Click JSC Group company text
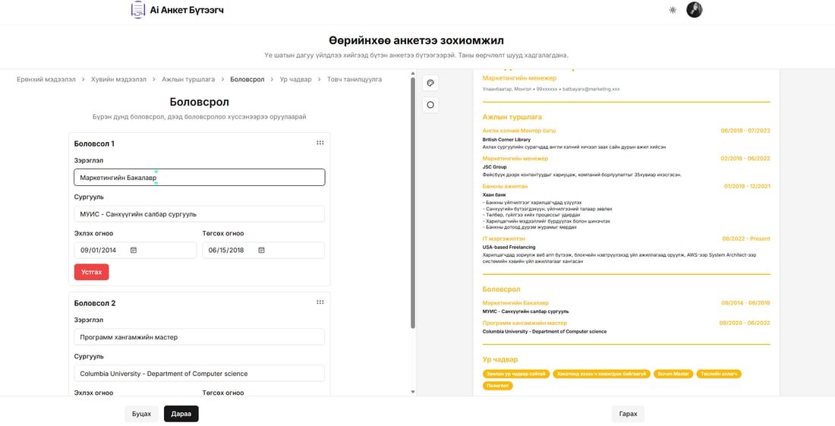Viewport: 835px width, 426px height. coord(495,166)
